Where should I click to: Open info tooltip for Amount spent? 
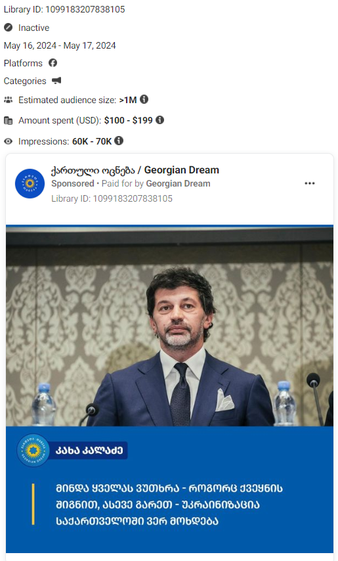click(x=160, y=120)
